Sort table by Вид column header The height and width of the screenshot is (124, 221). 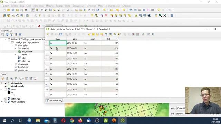click(58, 39)
